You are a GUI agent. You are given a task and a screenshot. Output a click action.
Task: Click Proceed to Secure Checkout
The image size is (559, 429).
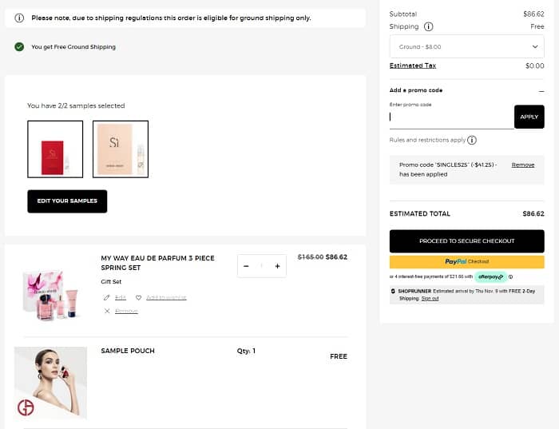[466, 240]
